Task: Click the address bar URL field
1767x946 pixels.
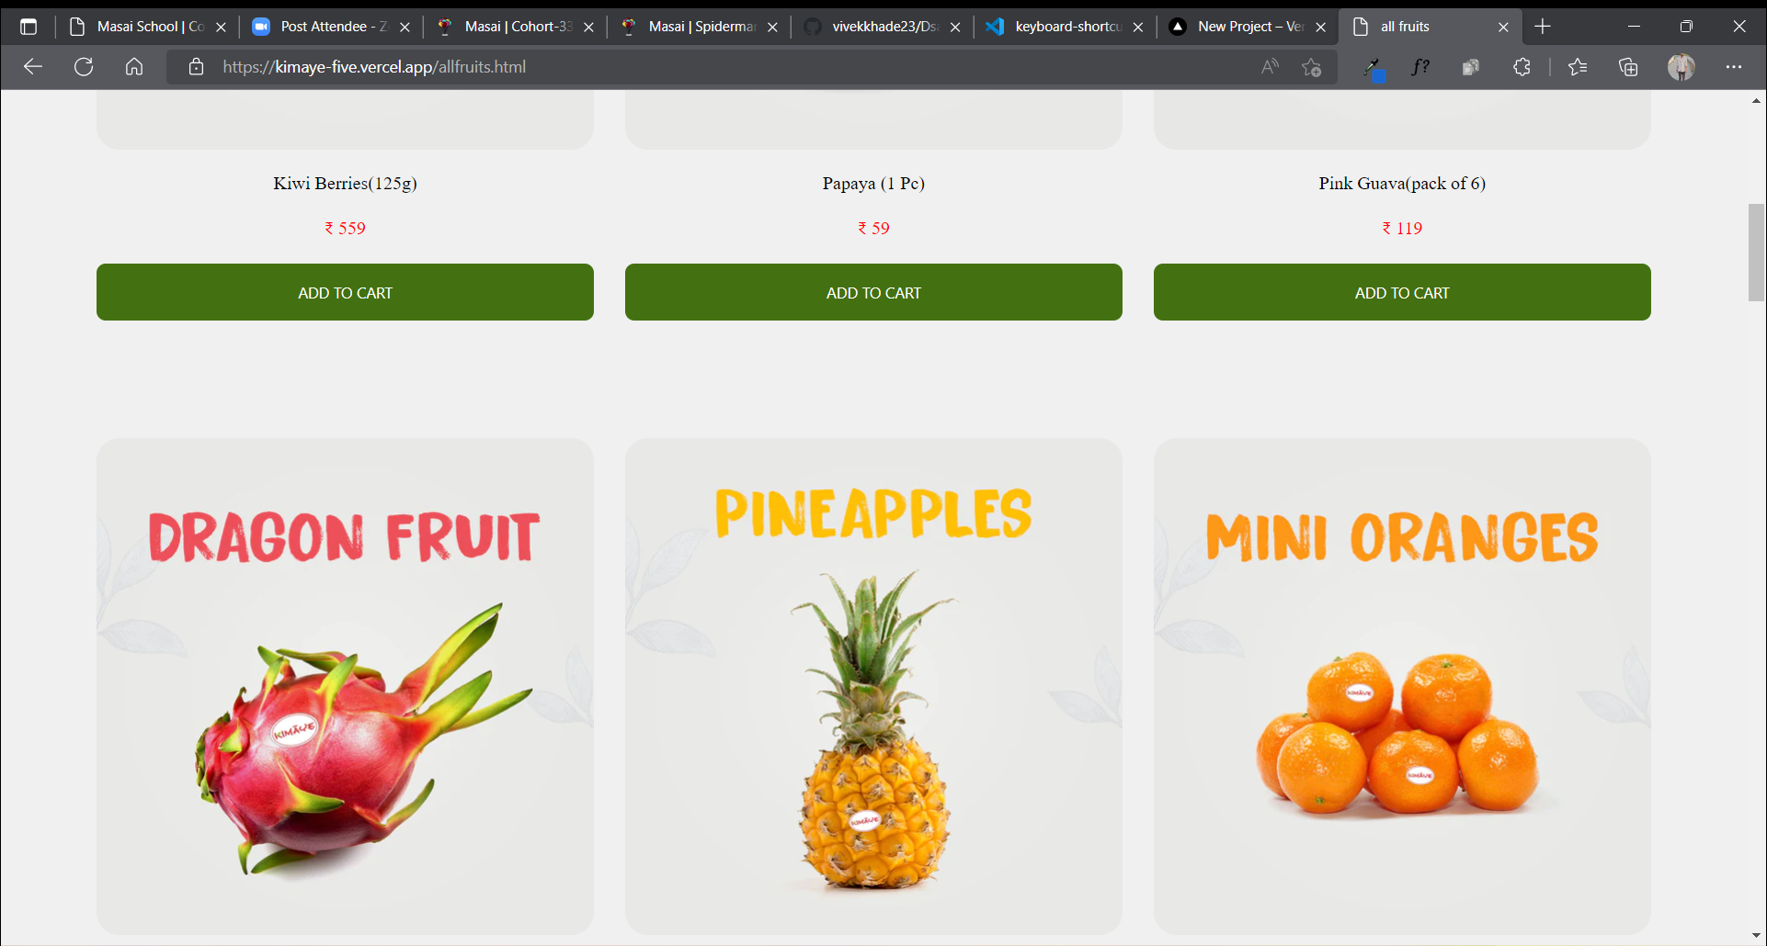Action: (x=726, y=67)
